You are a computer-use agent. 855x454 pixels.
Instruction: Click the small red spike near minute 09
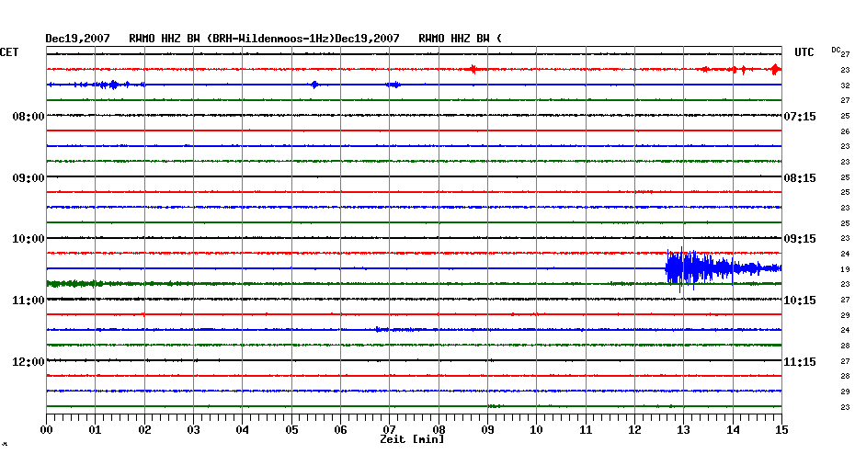473,69
